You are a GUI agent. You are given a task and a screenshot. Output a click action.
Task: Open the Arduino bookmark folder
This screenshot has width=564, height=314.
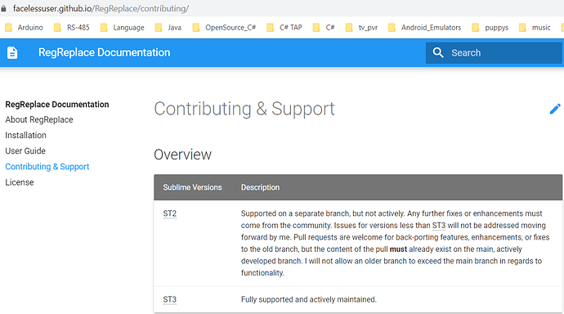coord(24,27)
